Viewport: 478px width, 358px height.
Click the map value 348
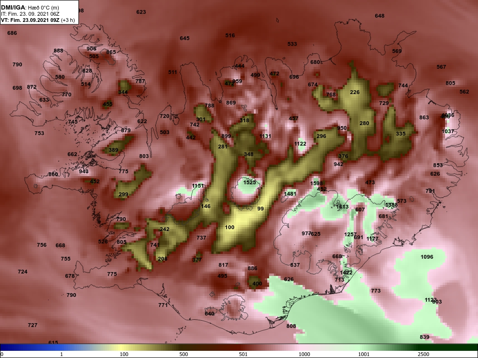pyautogui.click(x=249, y=154)
